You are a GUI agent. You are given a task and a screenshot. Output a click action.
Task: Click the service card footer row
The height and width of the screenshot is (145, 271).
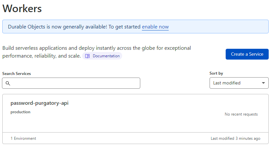pos(135,138)
